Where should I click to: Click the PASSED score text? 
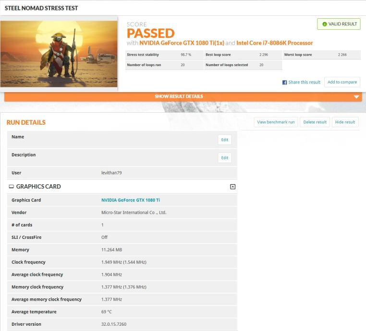tap(150, 33)
